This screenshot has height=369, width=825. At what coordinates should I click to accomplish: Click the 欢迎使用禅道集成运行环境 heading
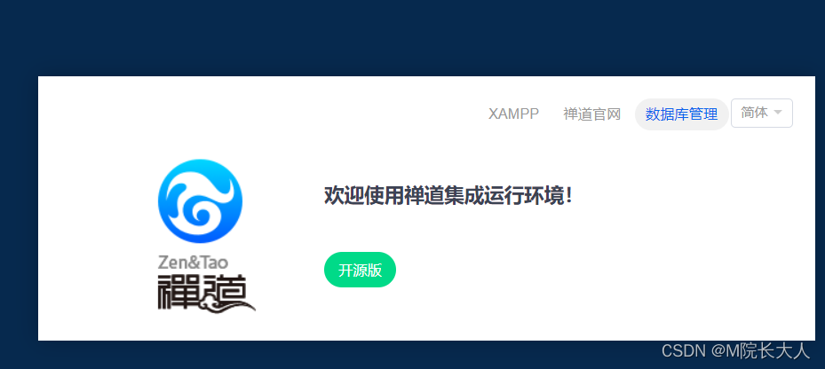[x=448, y=196]
